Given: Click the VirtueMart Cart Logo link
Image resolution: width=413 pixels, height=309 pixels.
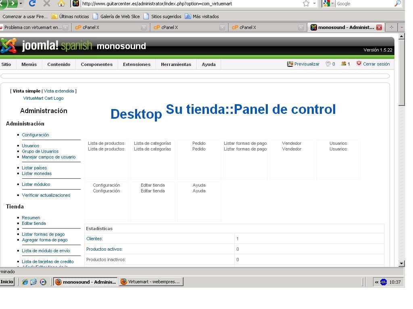Looking at the screenshot, I should coord(43,98).
